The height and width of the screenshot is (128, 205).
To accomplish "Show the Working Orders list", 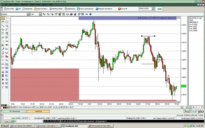I will (x=56, y=9).
